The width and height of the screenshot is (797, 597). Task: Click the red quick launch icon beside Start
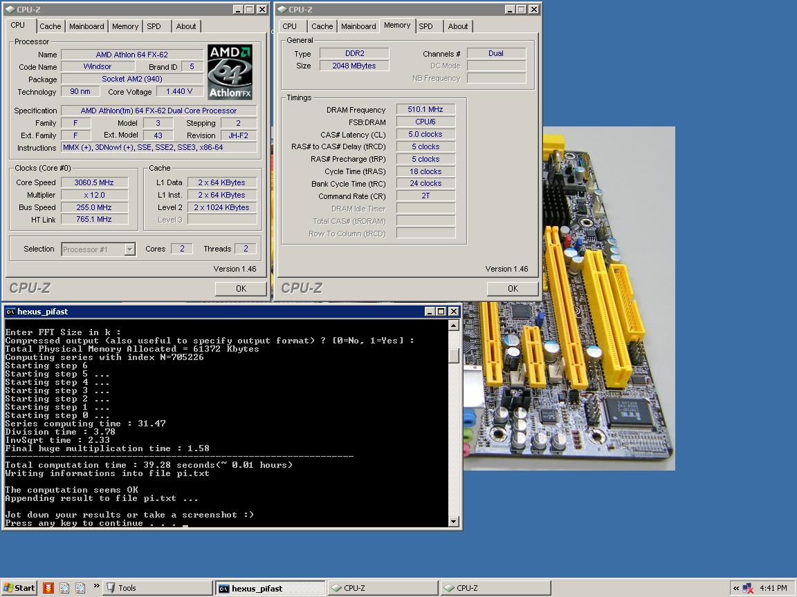48,588
